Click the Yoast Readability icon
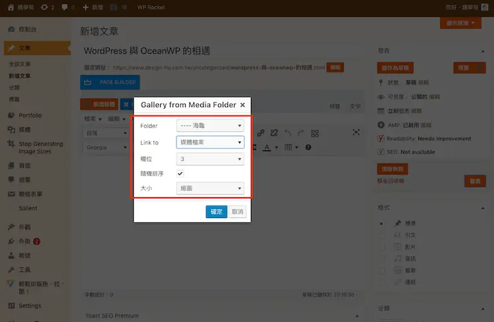 pyautogui.click(x=381, y=139)
